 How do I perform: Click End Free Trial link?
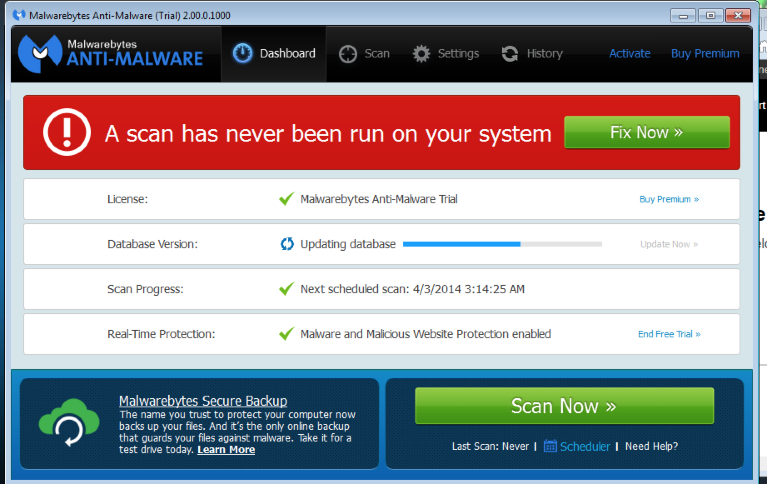(x=669, y=334)
